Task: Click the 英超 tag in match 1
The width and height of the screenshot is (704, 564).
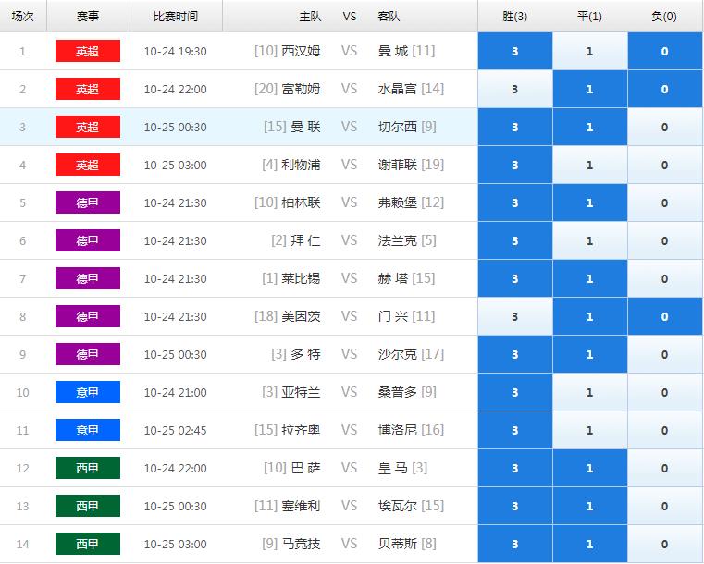Action: pyautogui.click(x=88, y=51)
